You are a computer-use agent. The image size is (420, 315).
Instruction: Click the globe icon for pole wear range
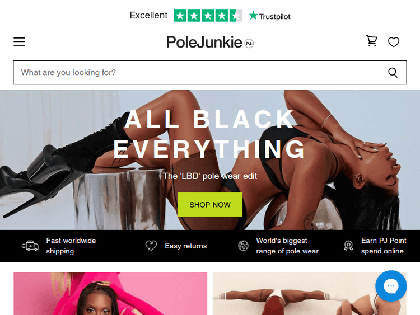point(243,246)
